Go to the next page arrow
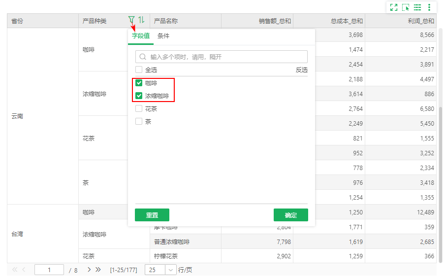 tap(89, 270)
